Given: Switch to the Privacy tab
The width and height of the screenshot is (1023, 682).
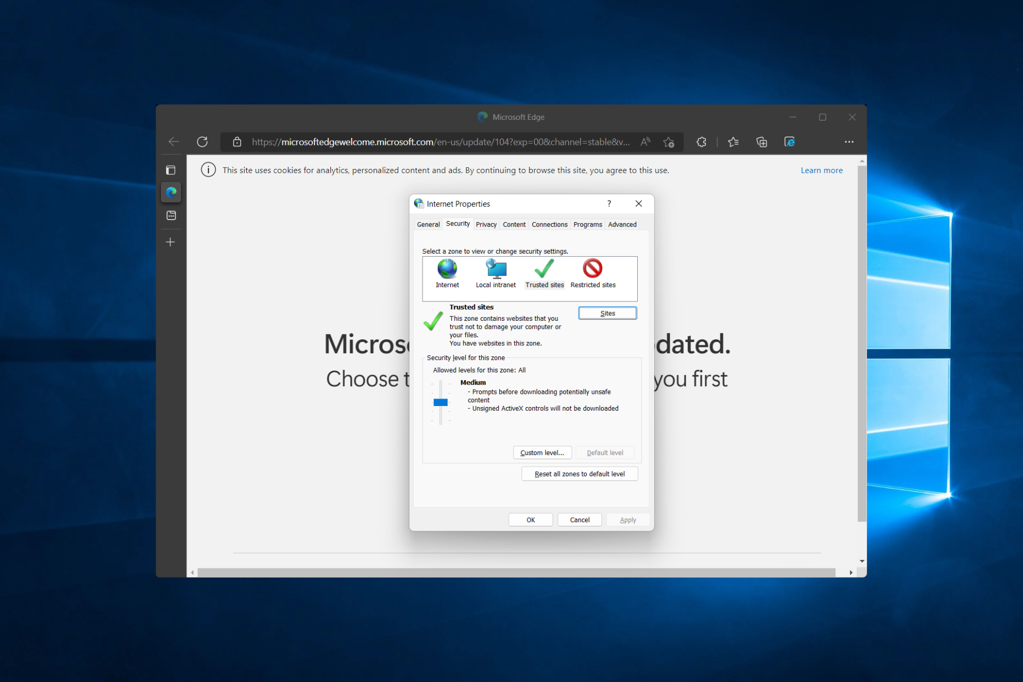Looking at the screenshot, I should [486, 224].
